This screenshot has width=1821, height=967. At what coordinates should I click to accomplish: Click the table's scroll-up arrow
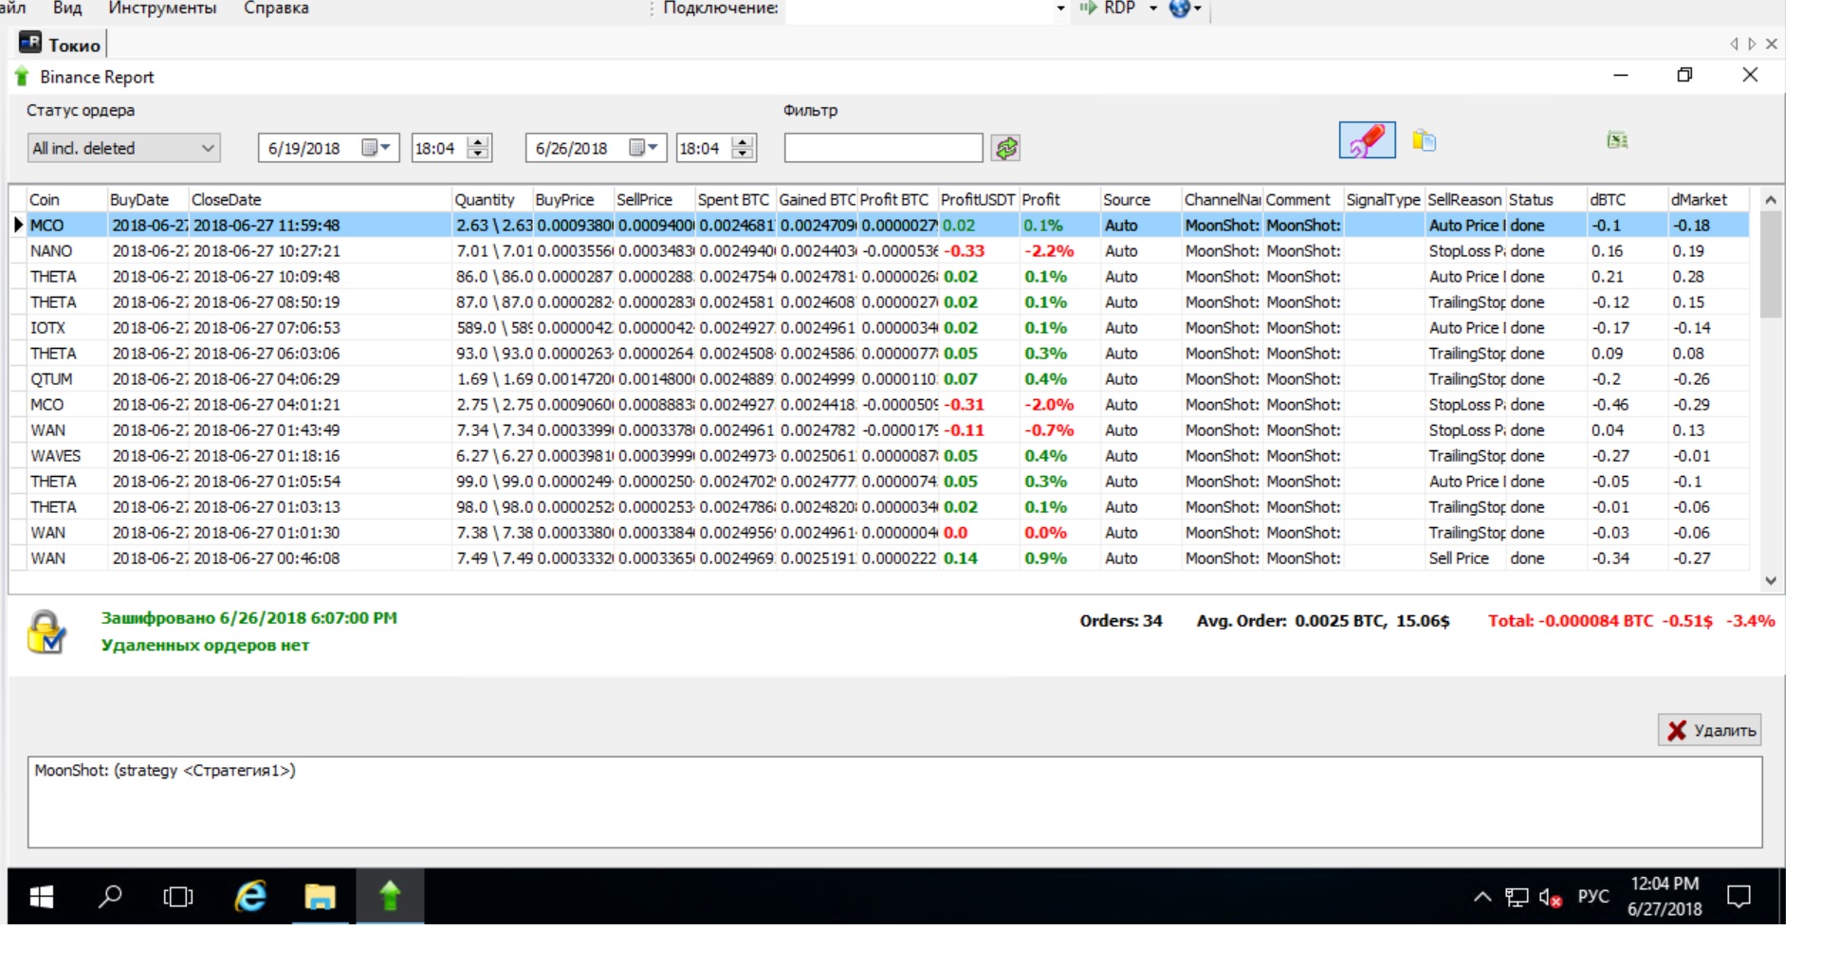coord(1771,199)
